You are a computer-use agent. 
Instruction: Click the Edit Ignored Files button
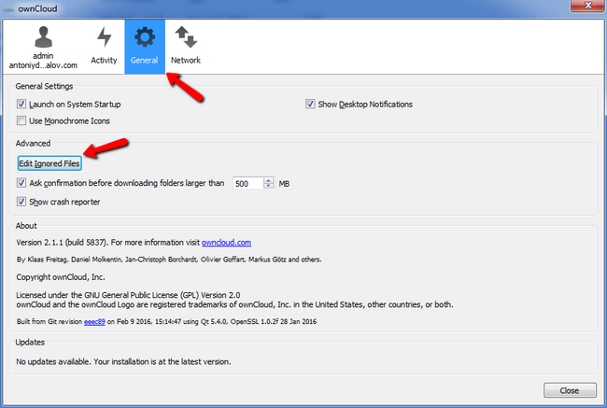click(x=49, y=163)
